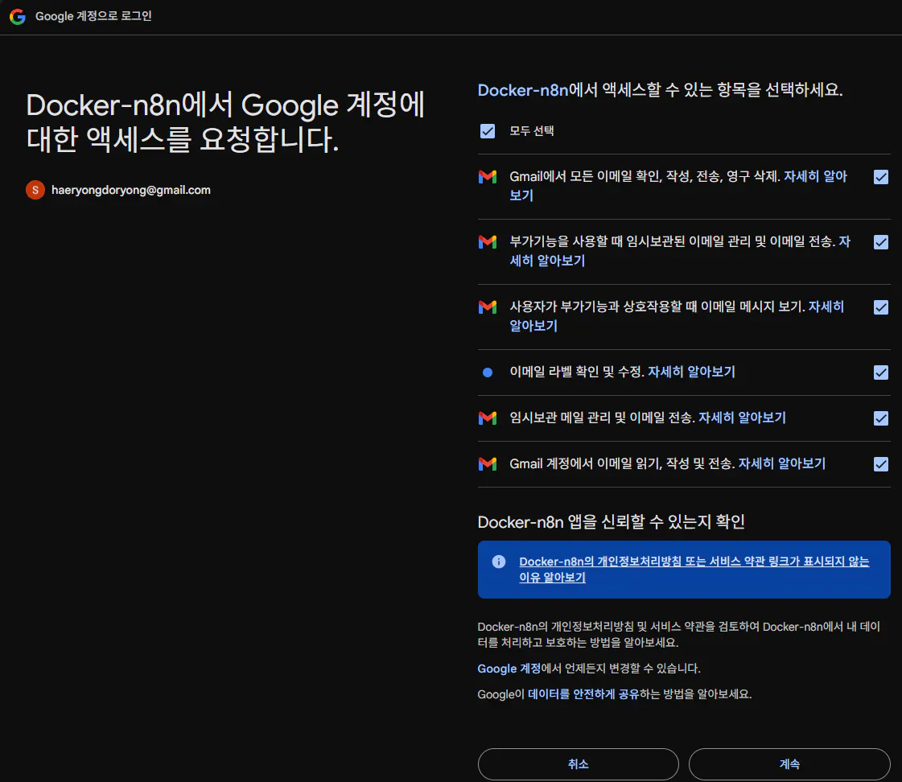Open 자세히 알아보기 for 이메일 읽기, 작성 및 전송

coord(782,463)
